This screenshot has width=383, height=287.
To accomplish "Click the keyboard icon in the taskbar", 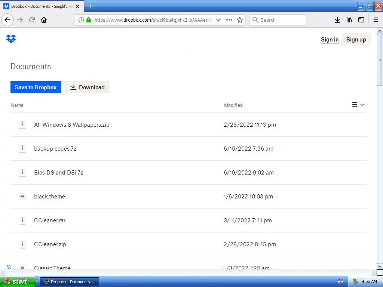I will (x=340, y=282).
